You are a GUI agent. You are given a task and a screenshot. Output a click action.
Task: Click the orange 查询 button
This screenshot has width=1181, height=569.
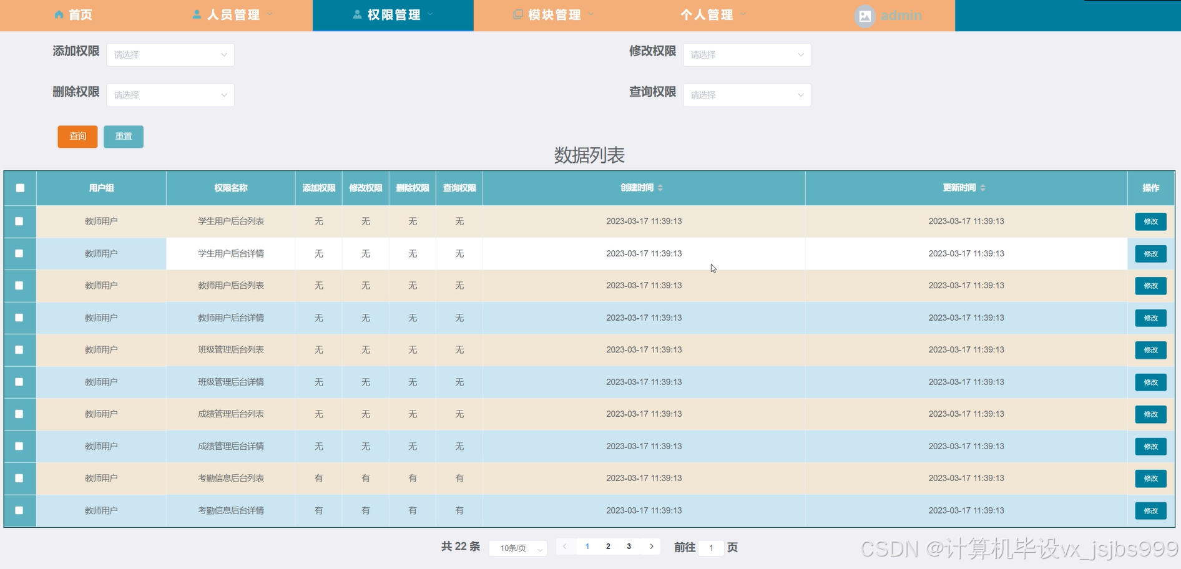point(77,137)
